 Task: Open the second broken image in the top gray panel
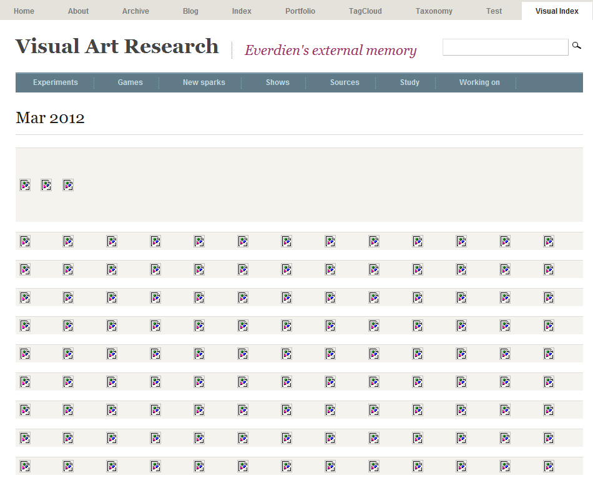[x=46, y=185]
